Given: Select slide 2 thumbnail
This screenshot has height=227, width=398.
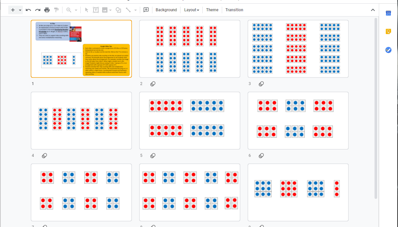Looking at the screenshot, I should pyautogui.click(x=190, y=49).
